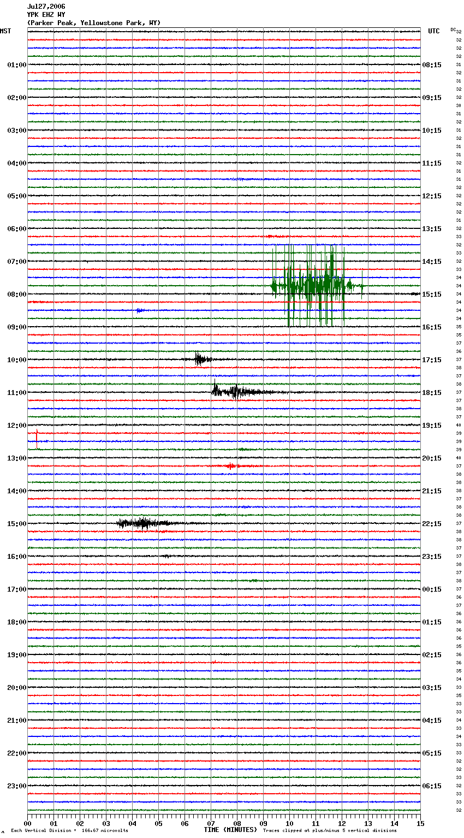Pick the 12:00 MST time label
This screenshot has width=464, height=838.
[17, 426]
